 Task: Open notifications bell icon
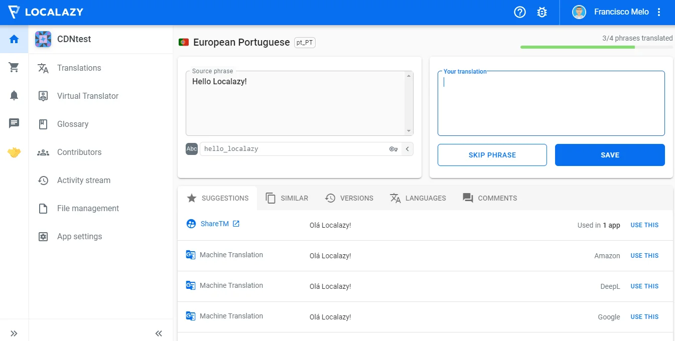coord(14,95)
